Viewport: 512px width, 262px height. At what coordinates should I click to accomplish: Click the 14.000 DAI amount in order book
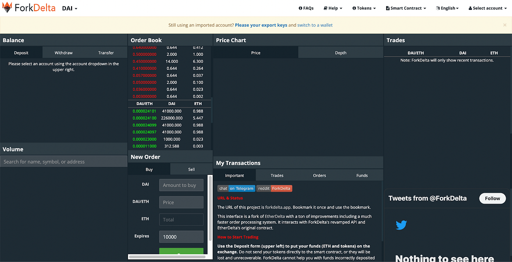172,61
